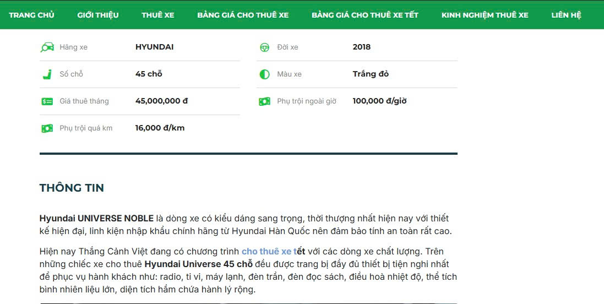Click the bold Hyundai UNIVERSE NOBLE text
Screen dimensions: 604x304
(x=96, y=219)
